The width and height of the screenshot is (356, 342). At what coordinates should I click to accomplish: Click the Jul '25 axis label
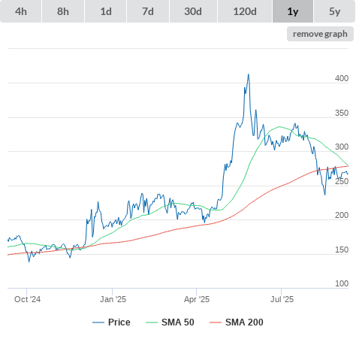point(282,299)
